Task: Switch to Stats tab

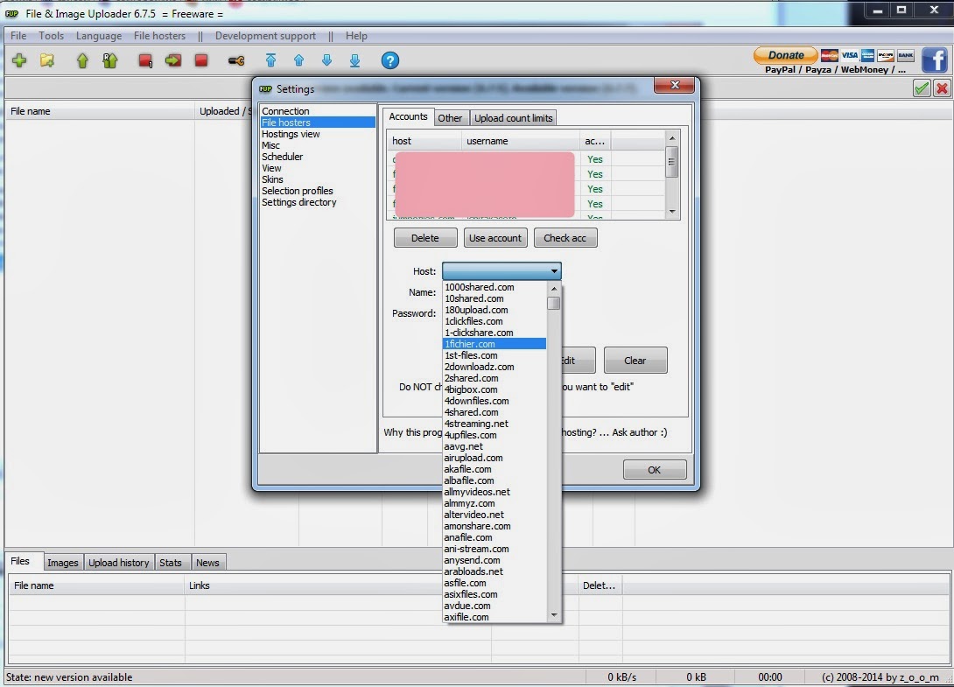Action: [x=171, y=563]
